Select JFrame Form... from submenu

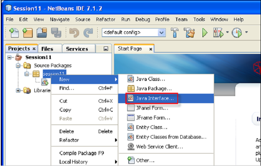[x=166, y=118]
